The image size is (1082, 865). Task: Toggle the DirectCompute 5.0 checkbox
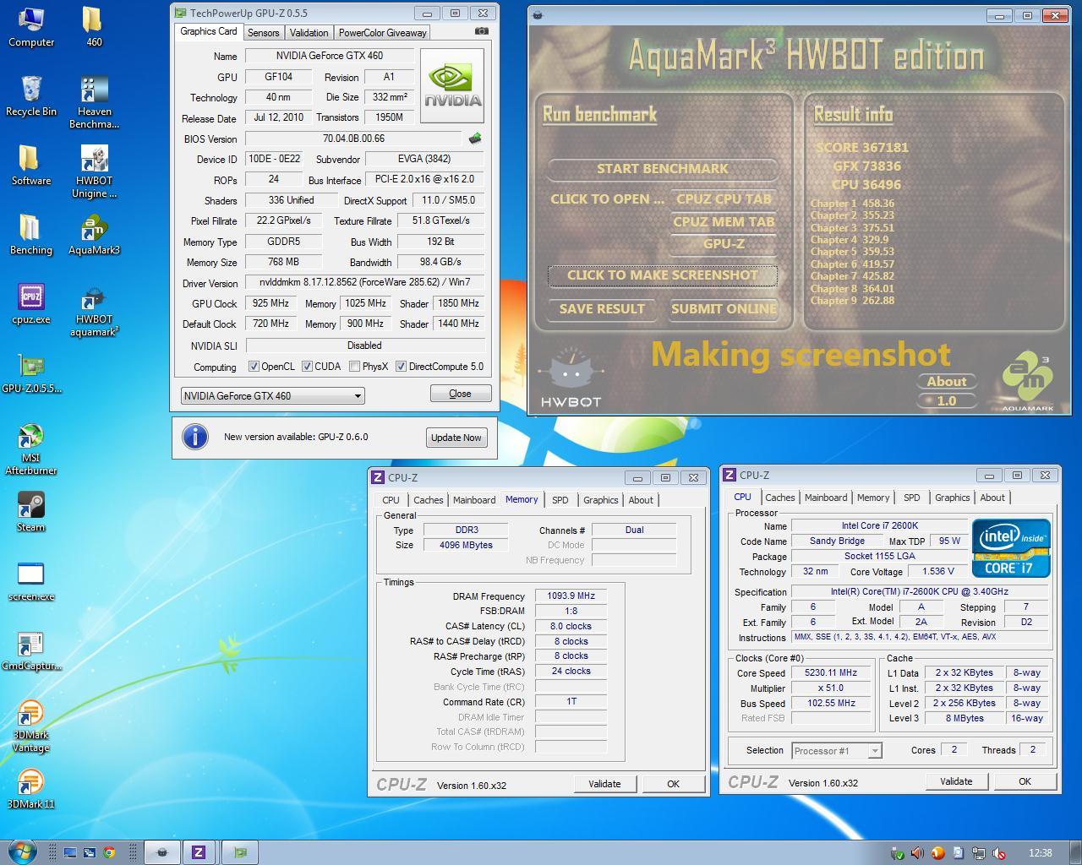(401, 367)
